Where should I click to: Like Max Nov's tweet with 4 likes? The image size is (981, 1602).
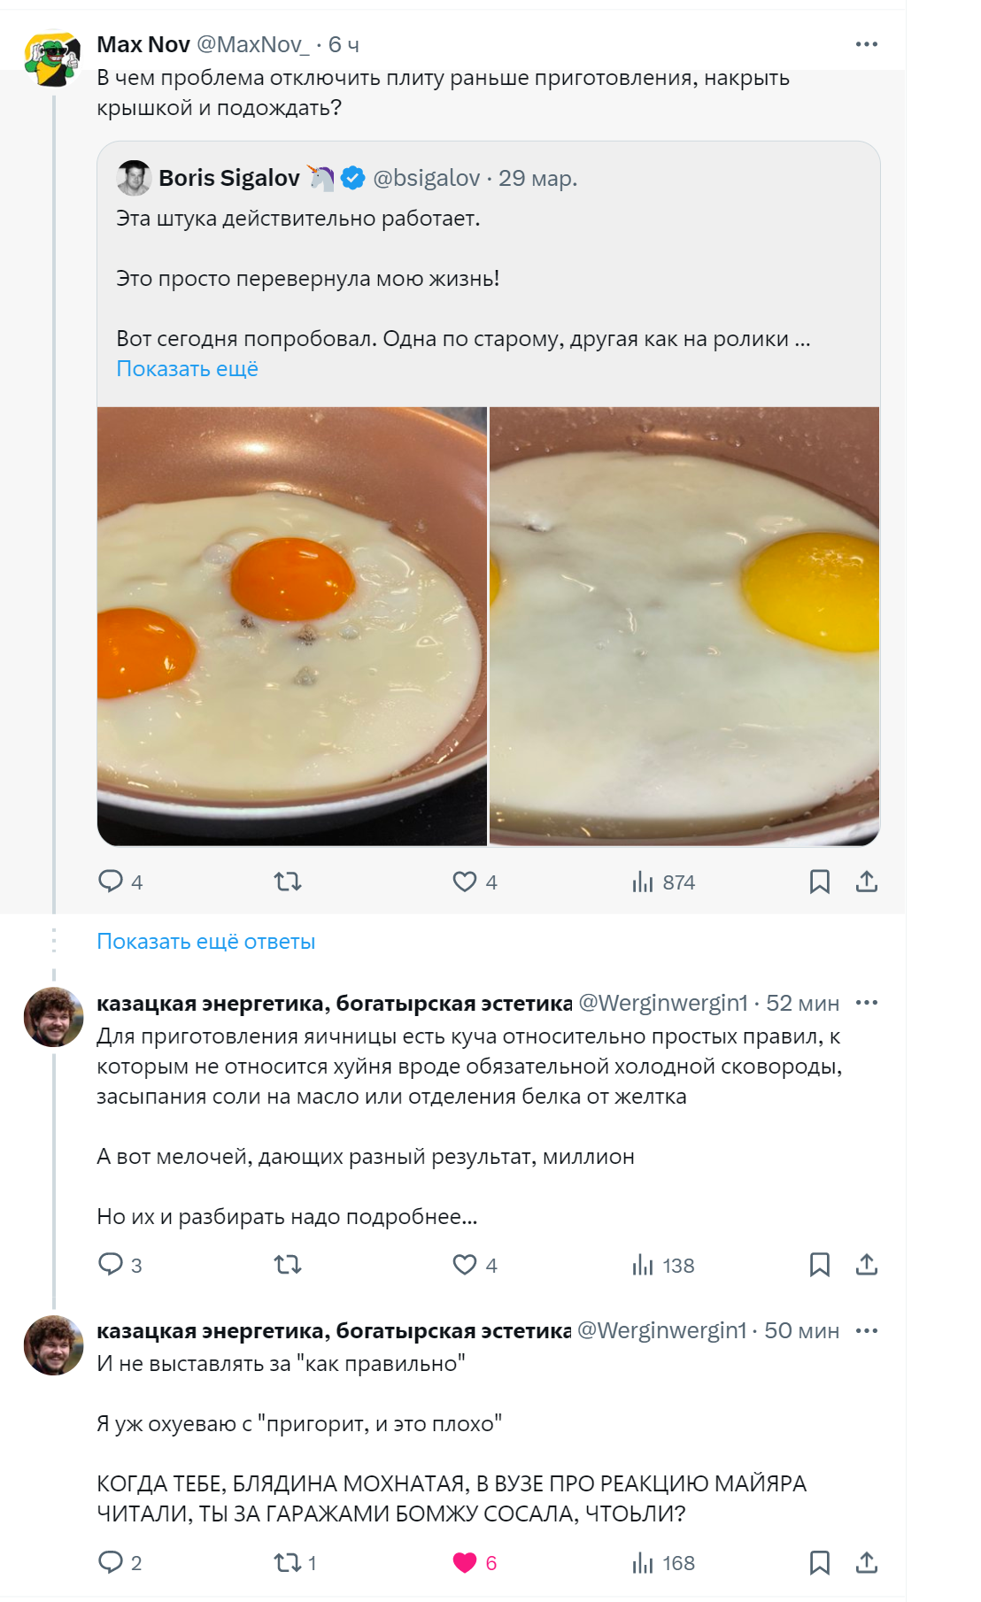click(x=465, y=882)
